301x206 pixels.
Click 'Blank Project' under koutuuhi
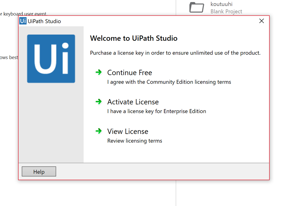pyautogui.click(x=226, y=11)
